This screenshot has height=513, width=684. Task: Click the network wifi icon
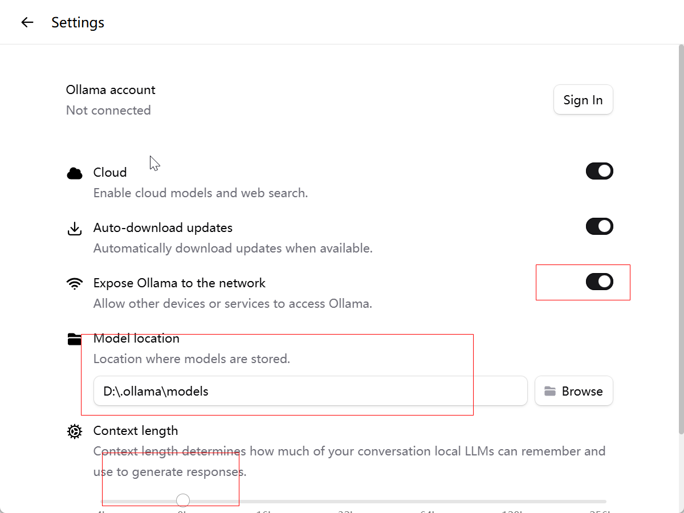75,283
